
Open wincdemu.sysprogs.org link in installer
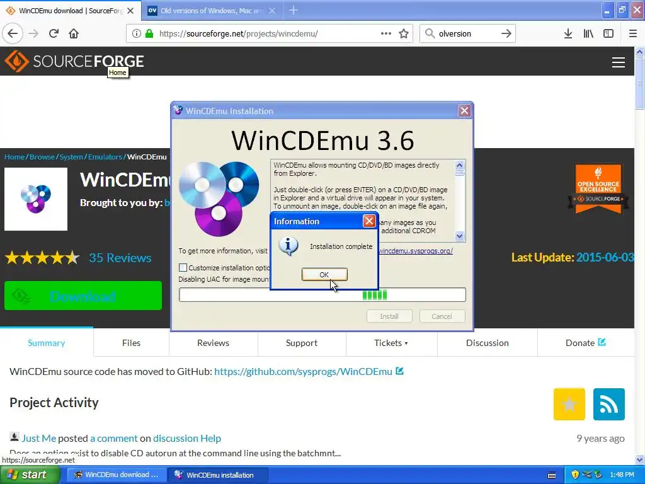tap(416, 251)
